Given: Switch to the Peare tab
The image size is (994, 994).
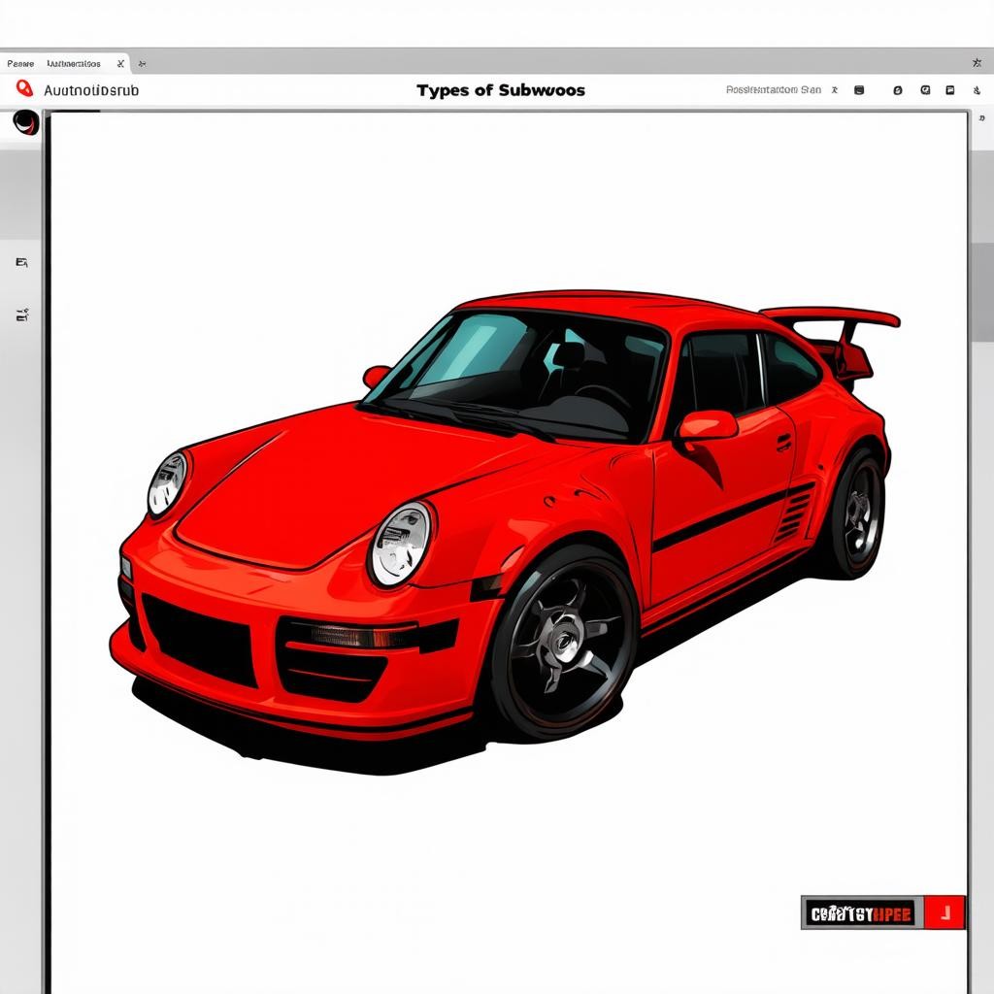Looking at the screenshot, I should click(20, 64).
